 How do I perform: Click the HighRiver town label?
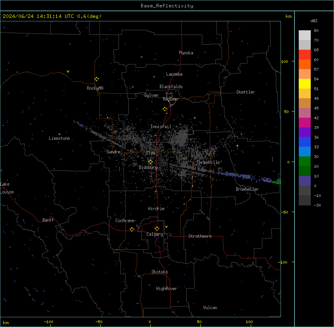167,289
